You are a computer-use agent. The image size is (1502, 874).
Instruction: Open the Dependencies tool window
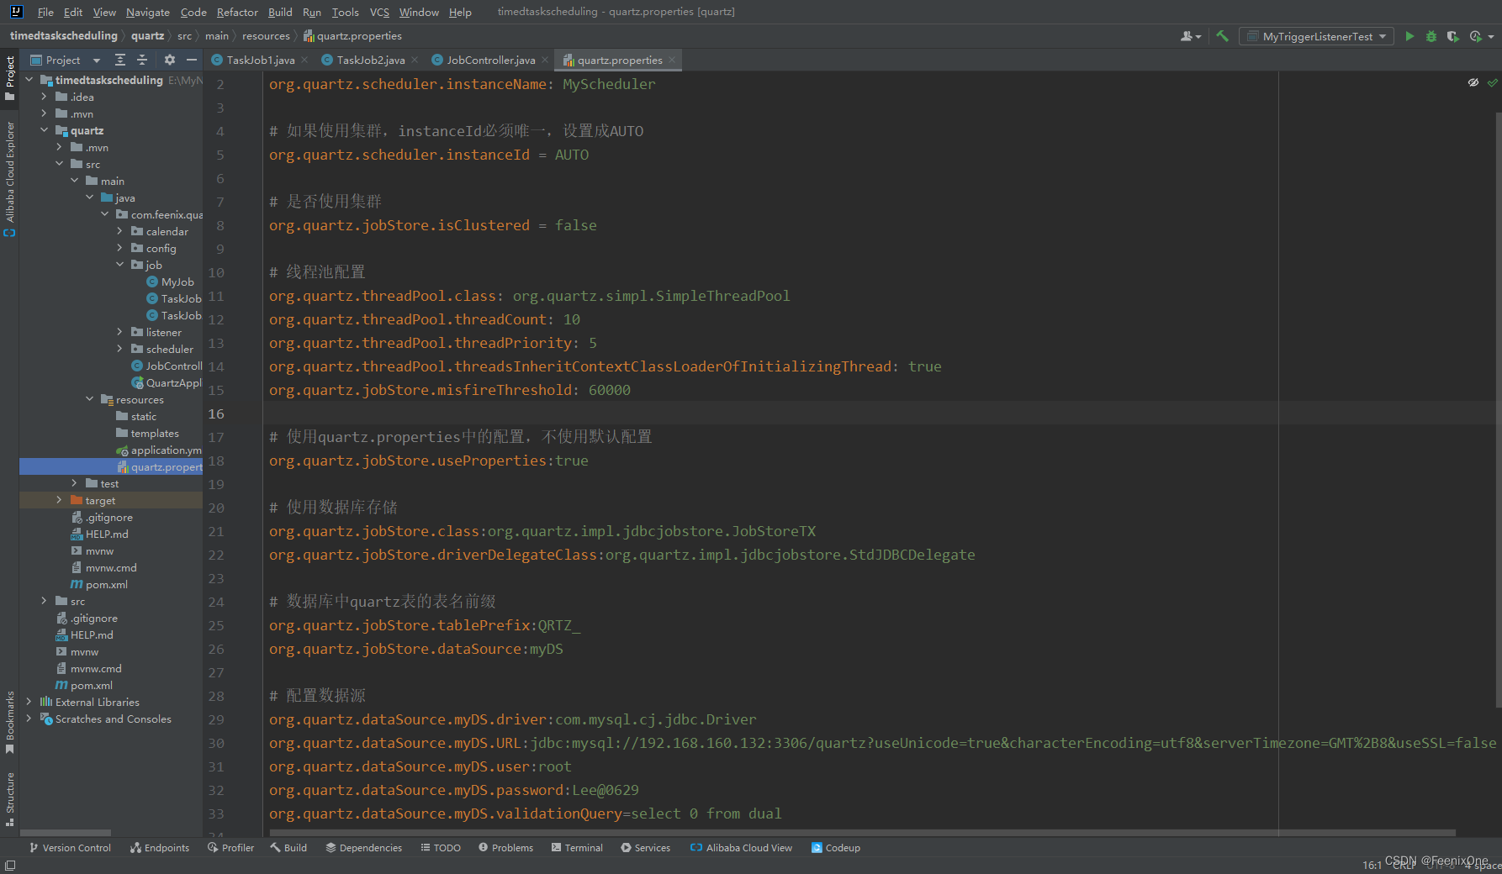(x=364, y=848)
